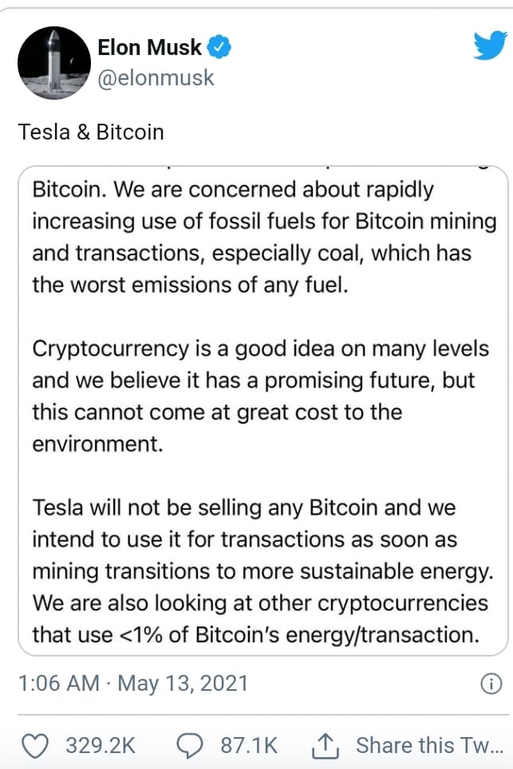Open the embedded statement image
Screen dimensions: 513x769
[x=263, y=411]
